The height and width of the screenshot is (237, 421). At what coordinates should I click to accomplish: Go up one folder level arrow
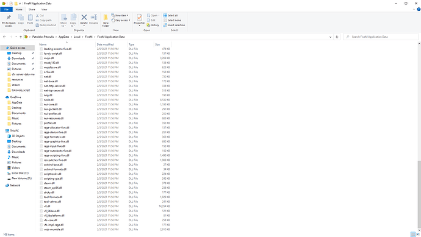tap(21, 37)
